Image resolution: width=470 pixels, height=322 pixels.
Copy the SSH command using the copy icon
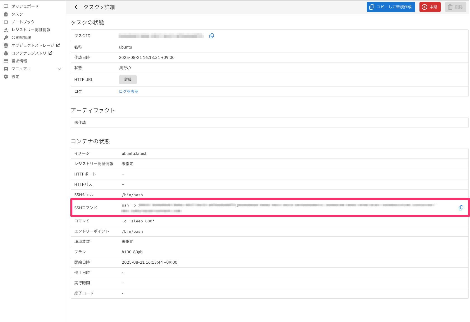pos(461,208)
